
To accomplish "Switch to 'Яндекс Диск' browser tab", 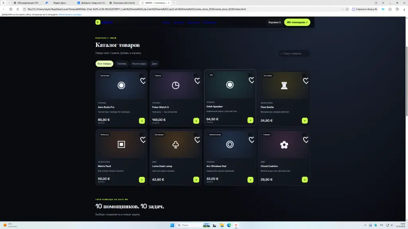I will pos(60,3).
